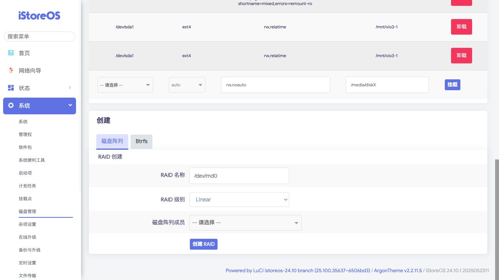Switch to the Btrfs tab

coord(142,142)
